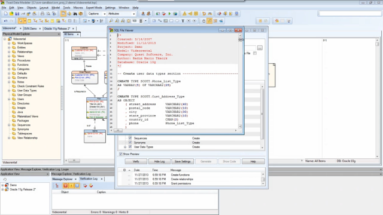Click the SQL File Viewer vertical scrollbar down arrow
The height and width of the screenshot is (215, 383).
pyautogui.click(x=240, y=126)
